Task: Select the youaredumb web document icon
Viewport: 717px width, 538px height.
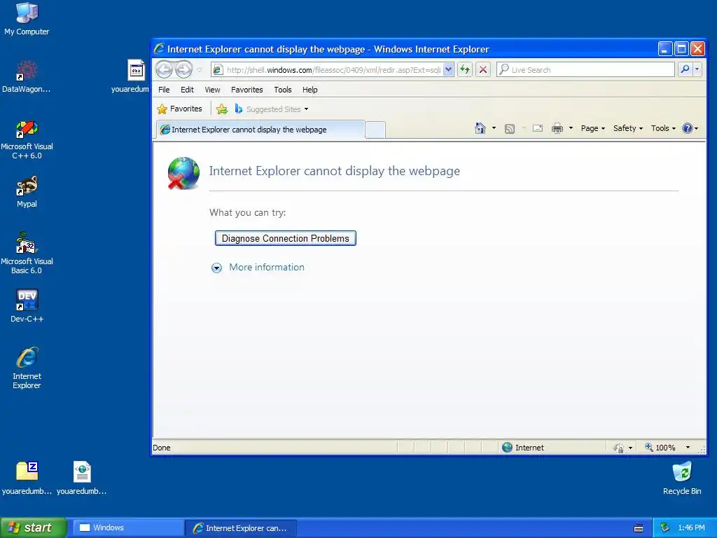Action: click(x=81, y=478)
